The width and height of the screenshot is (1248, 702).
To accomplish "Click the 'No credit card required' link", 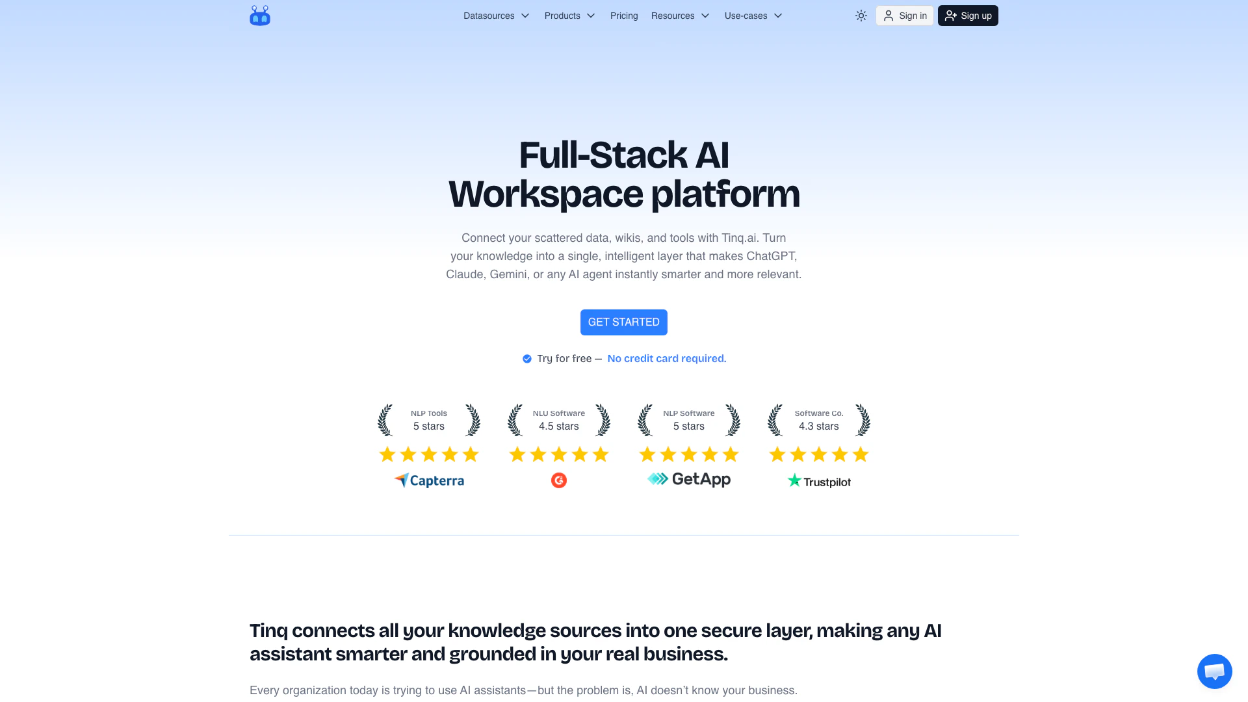I will tap(667, 359).
